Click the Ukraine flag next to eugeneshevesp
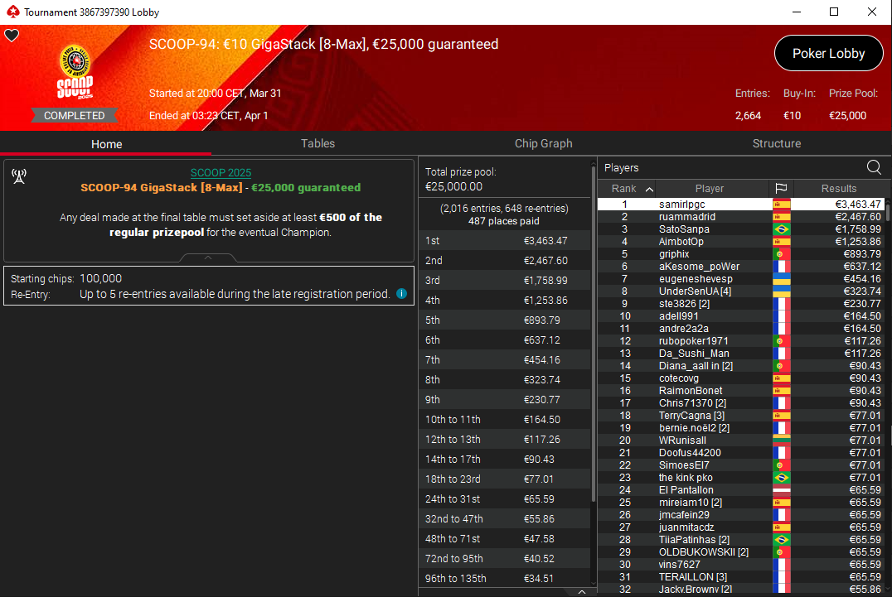 tap(782, 279)
